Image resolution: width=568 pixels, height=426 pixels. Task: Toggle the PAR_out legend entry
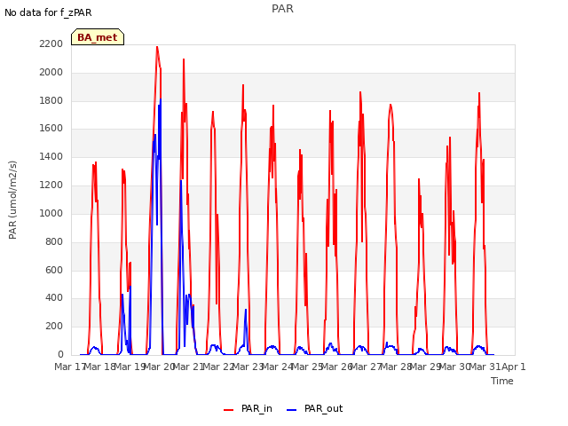[314, 408]
